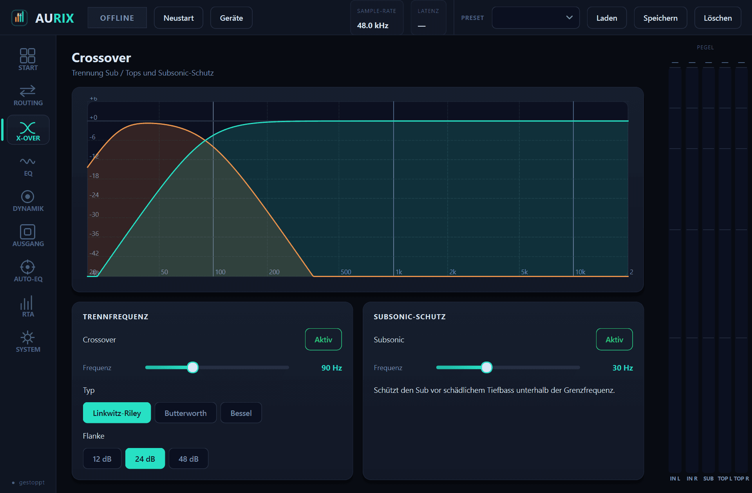Click the PEGEL meter heading
Image resolution: width=752 pixels, height=493 pixels.
(705, 47)
